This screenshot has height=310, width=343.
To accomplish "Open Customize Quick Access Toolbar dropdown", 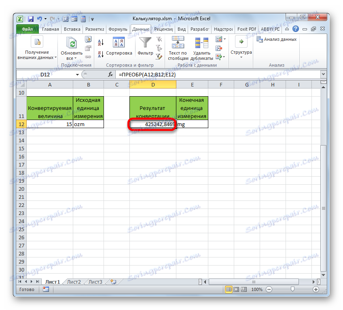I will coord(93,19).
